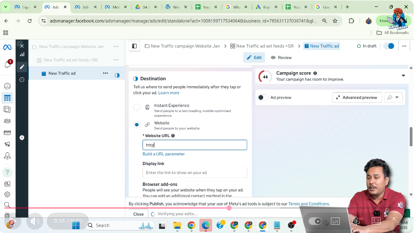
Task: Click the video progress bar playhead
Action: click(229, 208)
